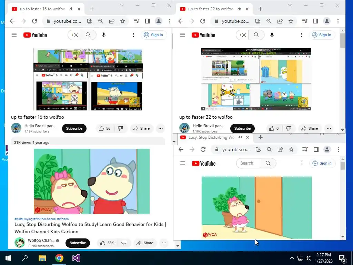Clear search box in 'up to faster 16' window
The image size is (353, 265).
pos(76,35)
